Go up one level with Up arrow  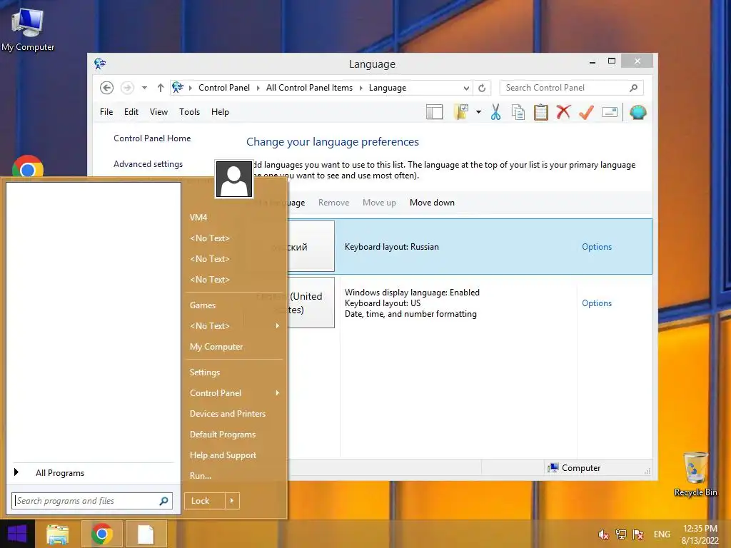pos(161,88)
